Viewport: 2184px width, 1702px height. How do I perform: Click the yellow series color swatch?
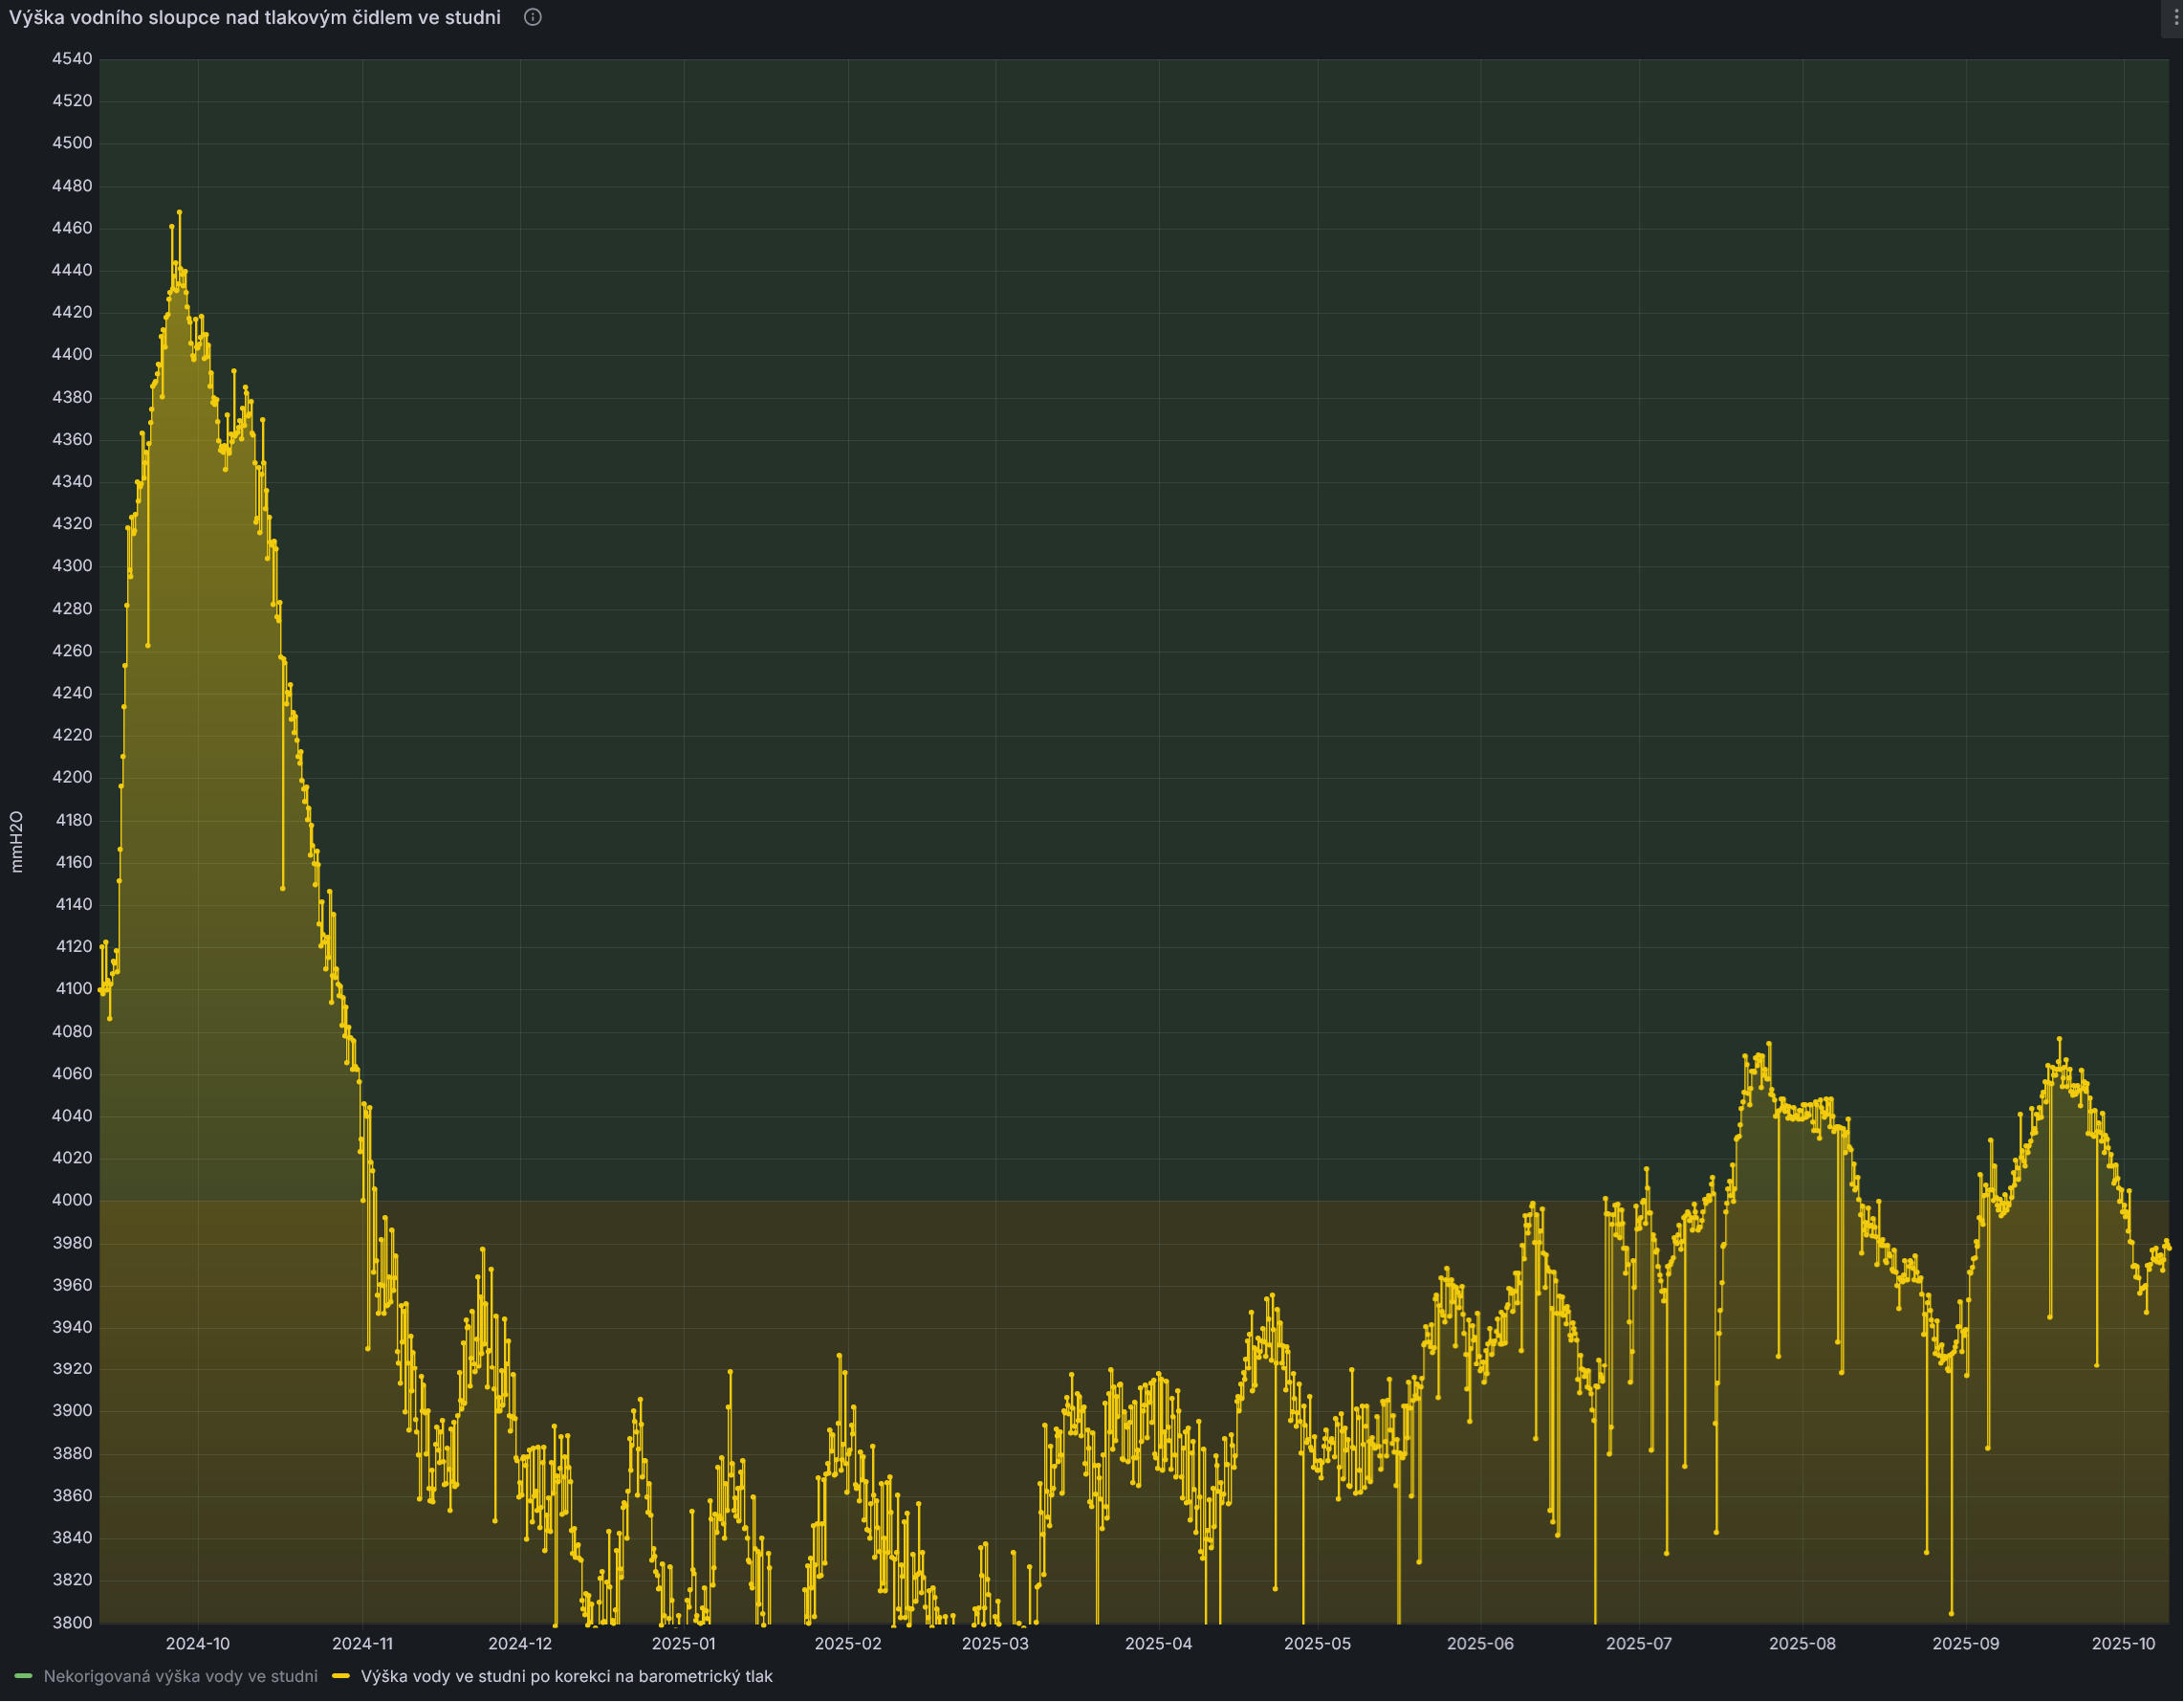[x=341, y=1676]
